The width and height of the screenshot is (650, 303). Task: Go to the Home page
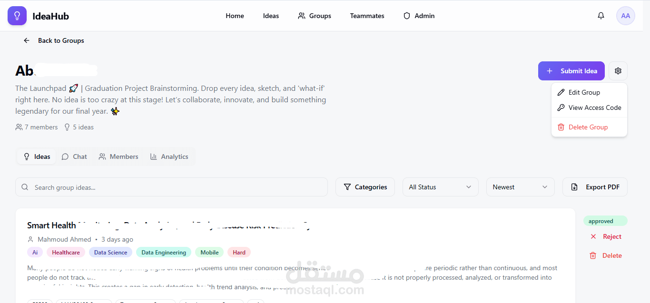tap(235, 16)
